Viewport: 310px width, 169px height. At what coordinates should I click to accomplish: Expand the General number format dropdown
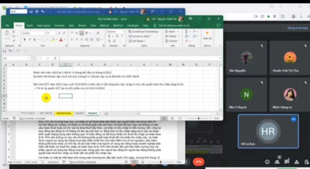124,31
